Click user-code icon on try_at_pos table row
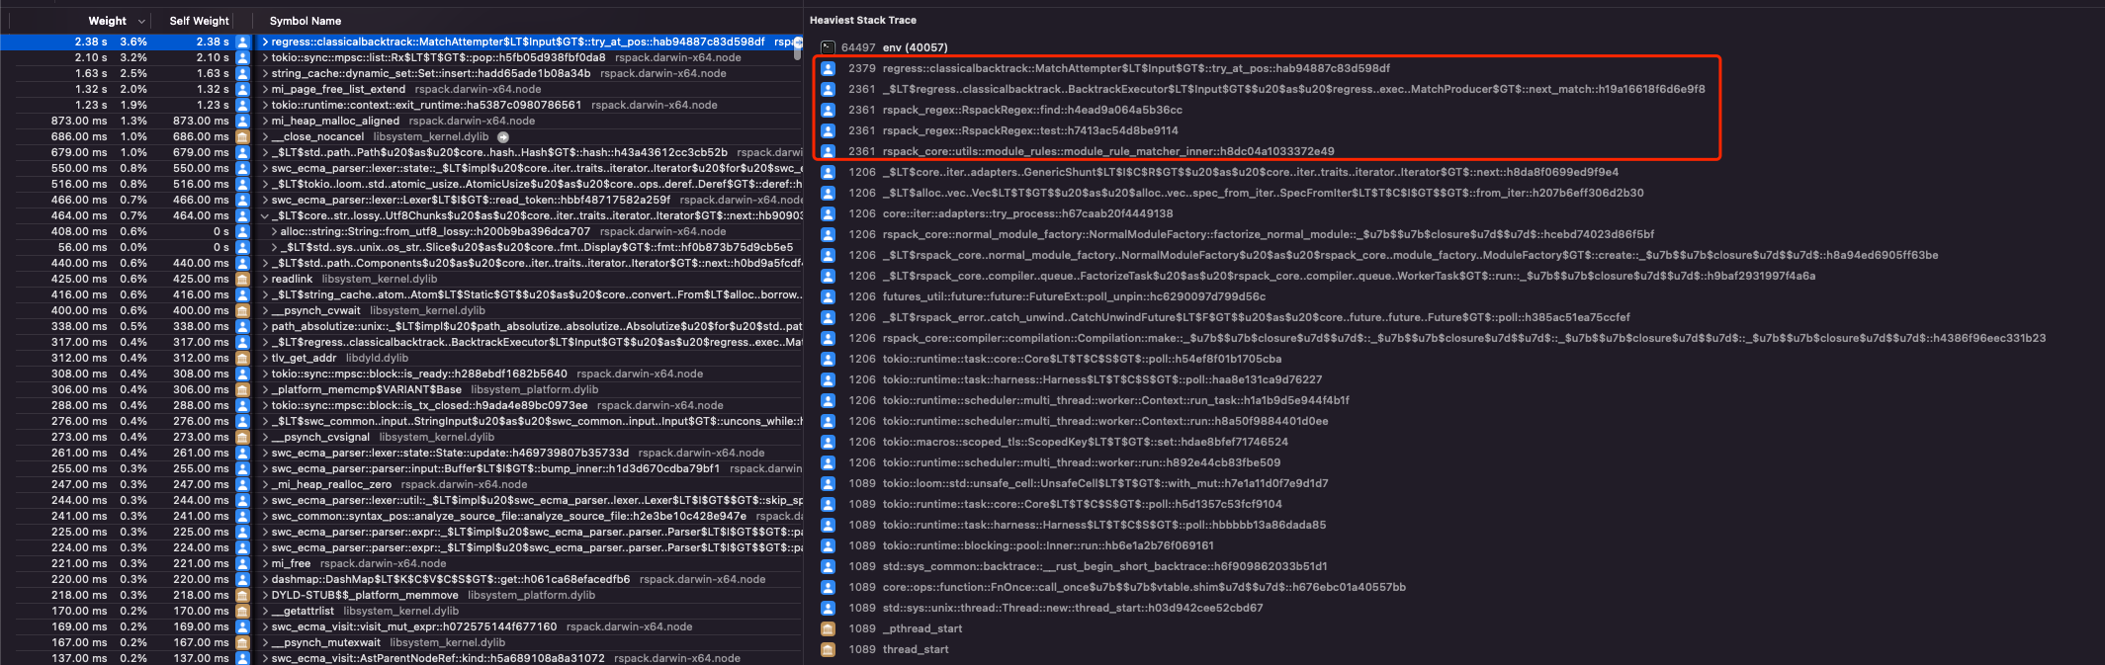This screenshot has height=665, width=2105. (242, 42)
